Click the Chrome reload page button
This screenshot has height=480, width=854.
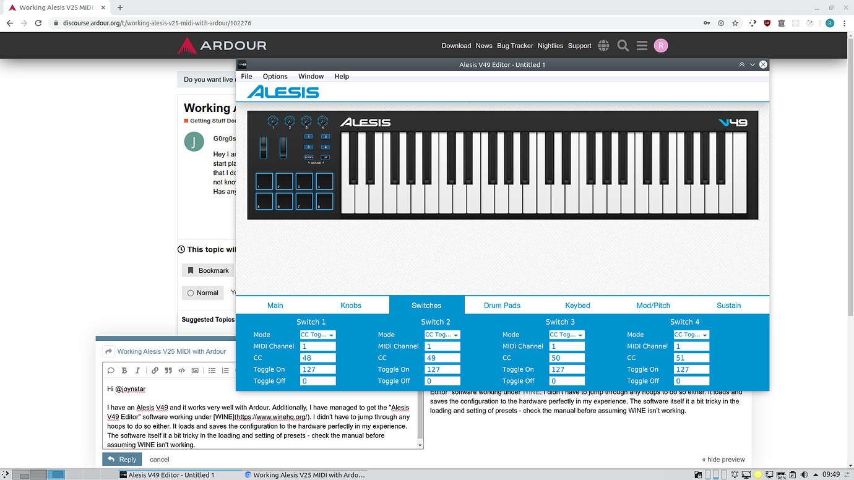pyautogui.click(x=38, y=23)
